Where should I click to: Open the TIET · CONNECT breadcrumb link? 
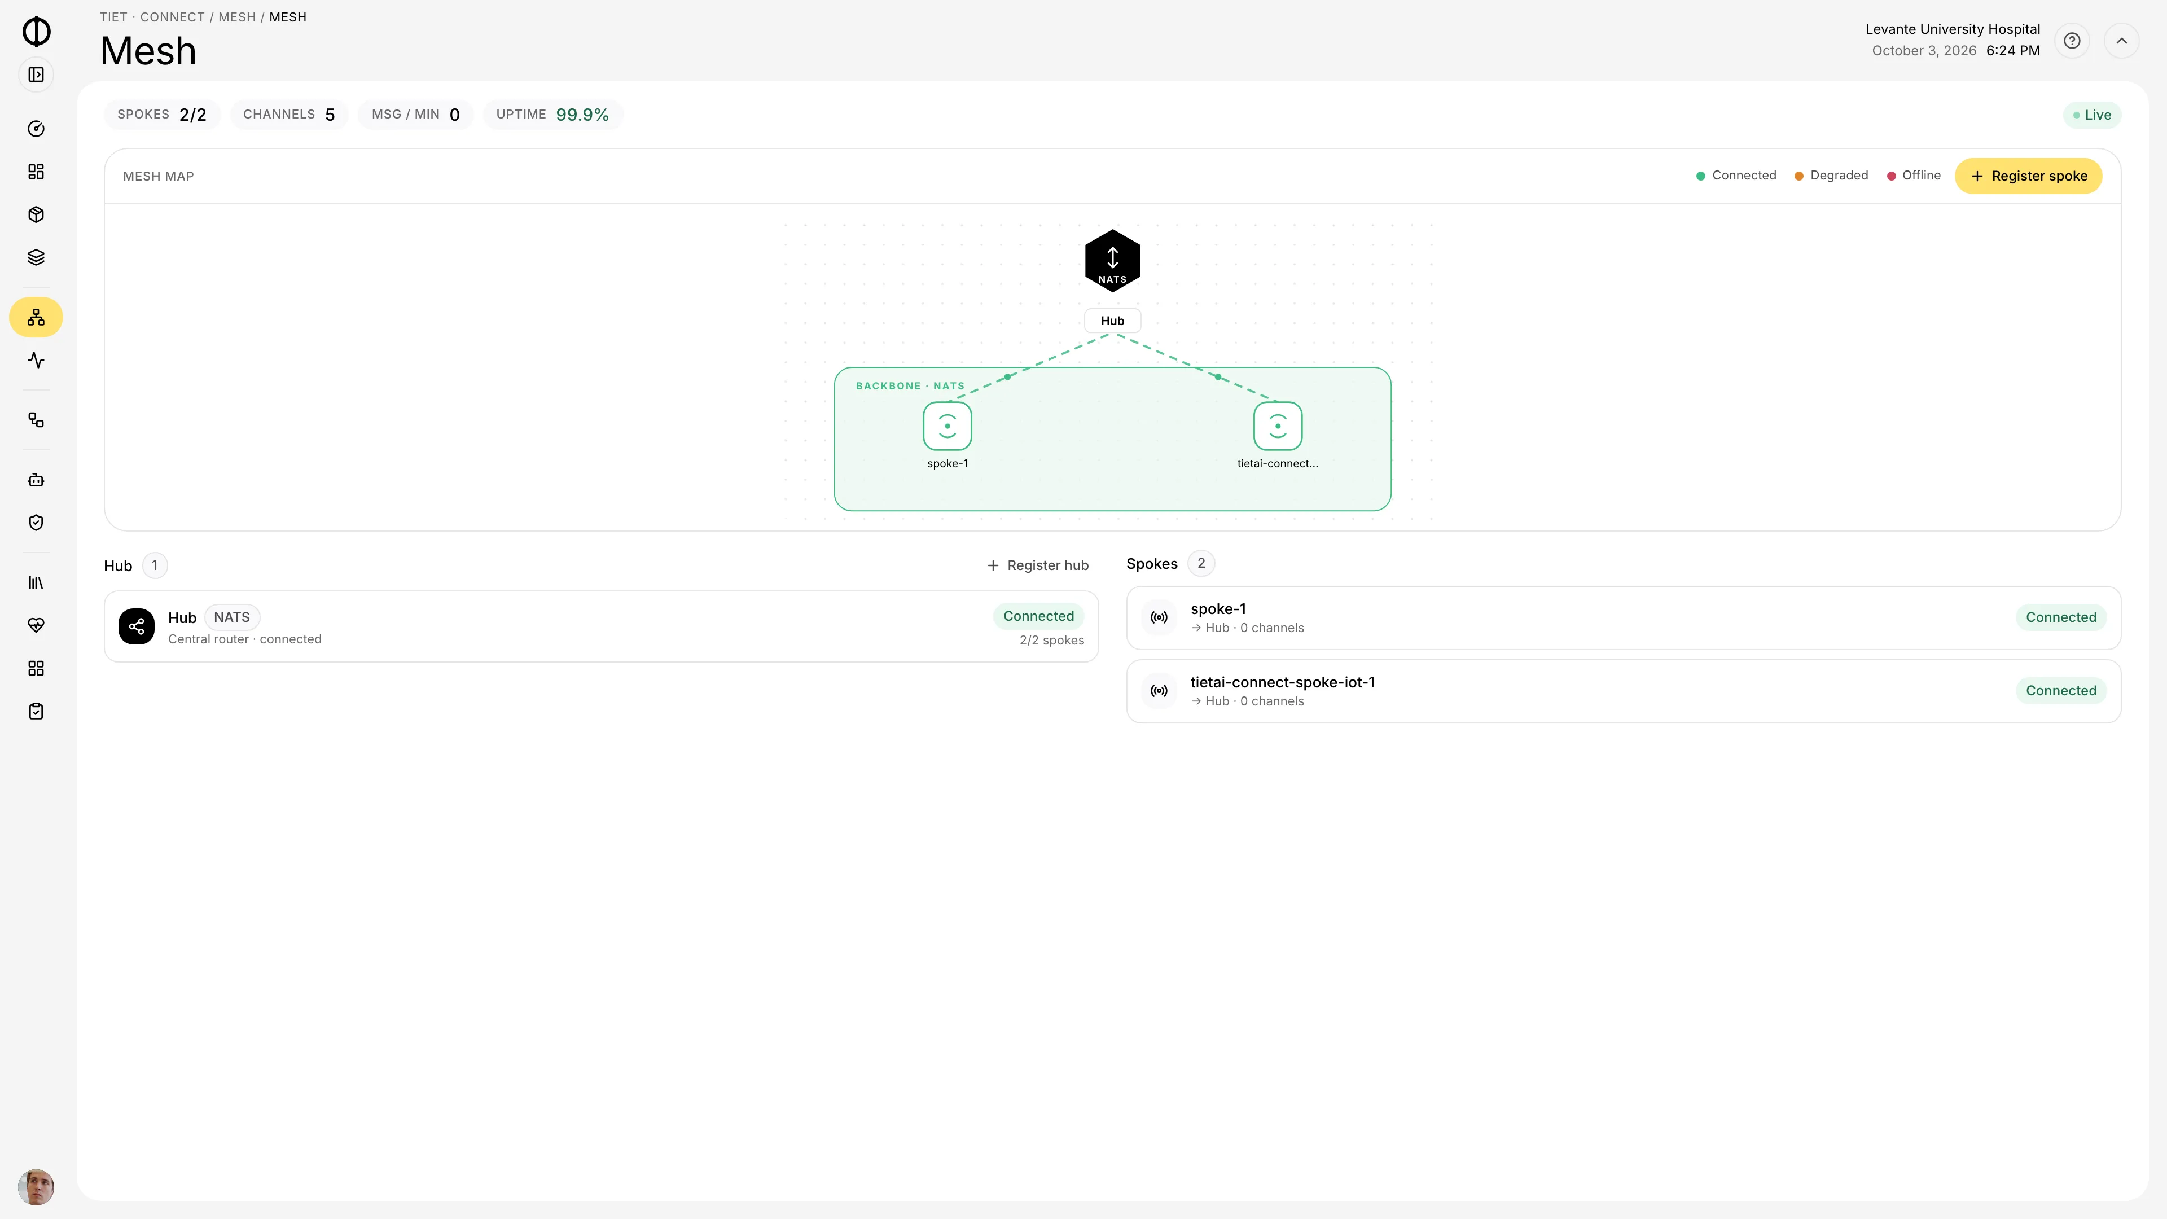point(152,17)
